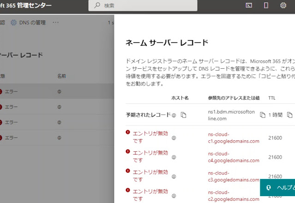Click 21600 TTL for ns-cloud-c1 row

click(x=275, y=138)
